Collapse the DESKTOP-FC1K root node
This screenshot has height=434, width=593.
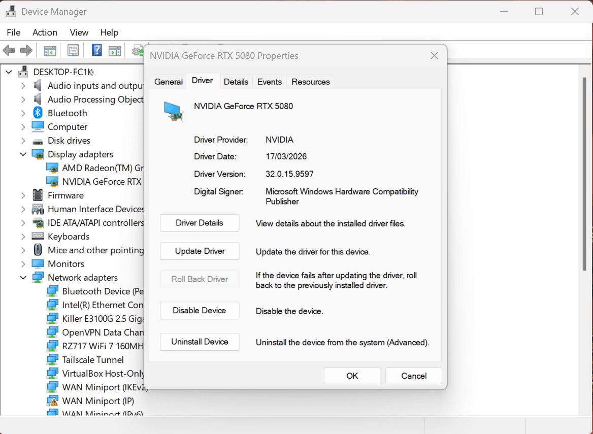point(9,72)
